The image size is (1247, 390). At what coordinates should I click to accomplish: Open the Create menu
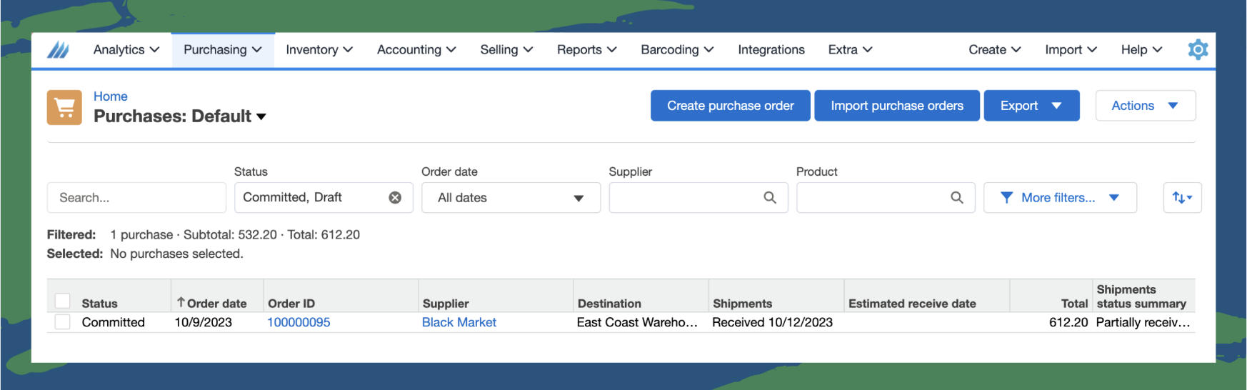coord(994,50)
